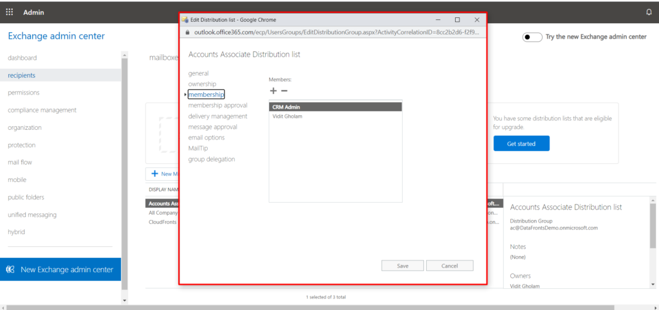Open email options section
The image size is (659, 310).
click(x=207, y=138)
